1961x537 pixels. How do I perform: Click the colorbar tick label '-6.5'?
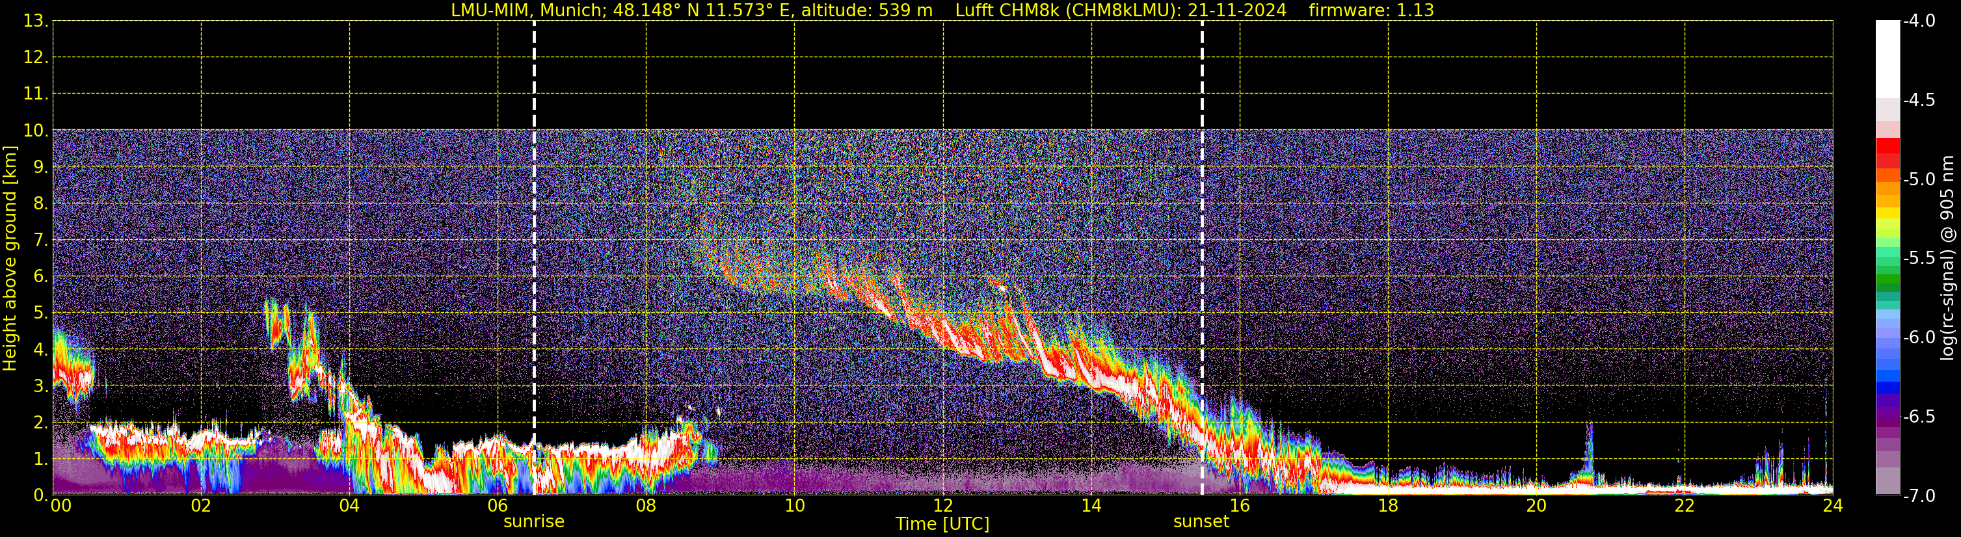click(1919, 417)
